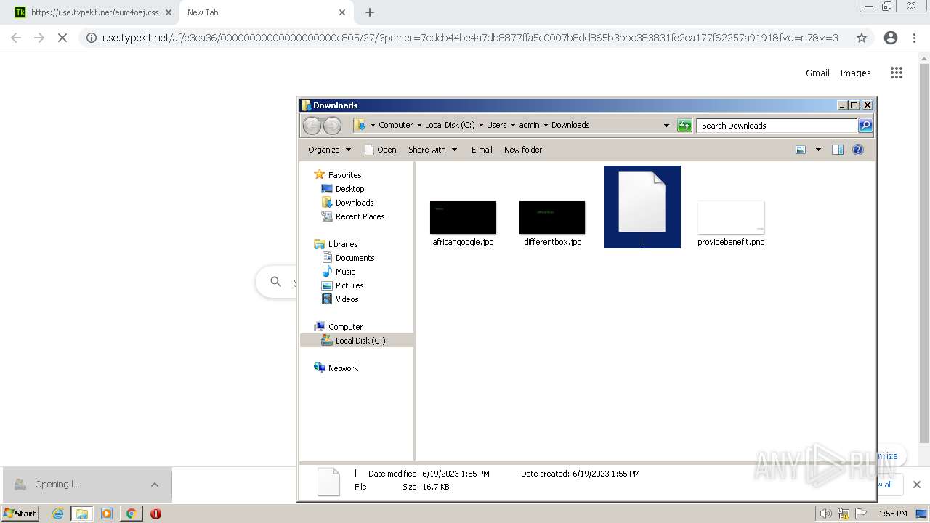930x523 pixels.
Task: Click the Chrome taskbar icon
Action: click(x=131, y=514)
